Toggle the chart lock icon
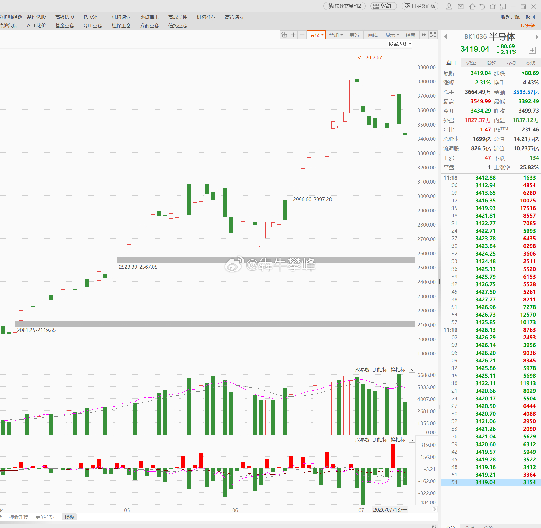 [x=284, y=35]
